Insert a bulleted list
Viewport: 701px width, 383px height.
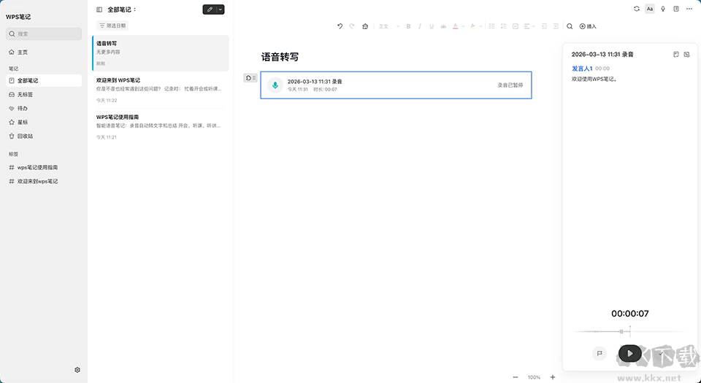click(491, 26)
